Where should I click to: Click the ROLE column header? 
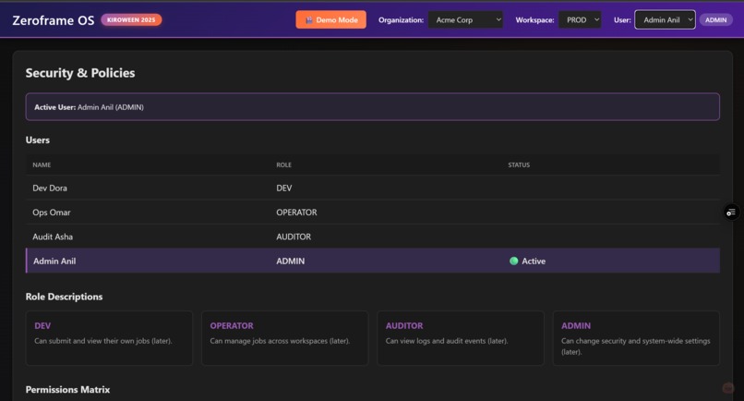coord(283,164)
